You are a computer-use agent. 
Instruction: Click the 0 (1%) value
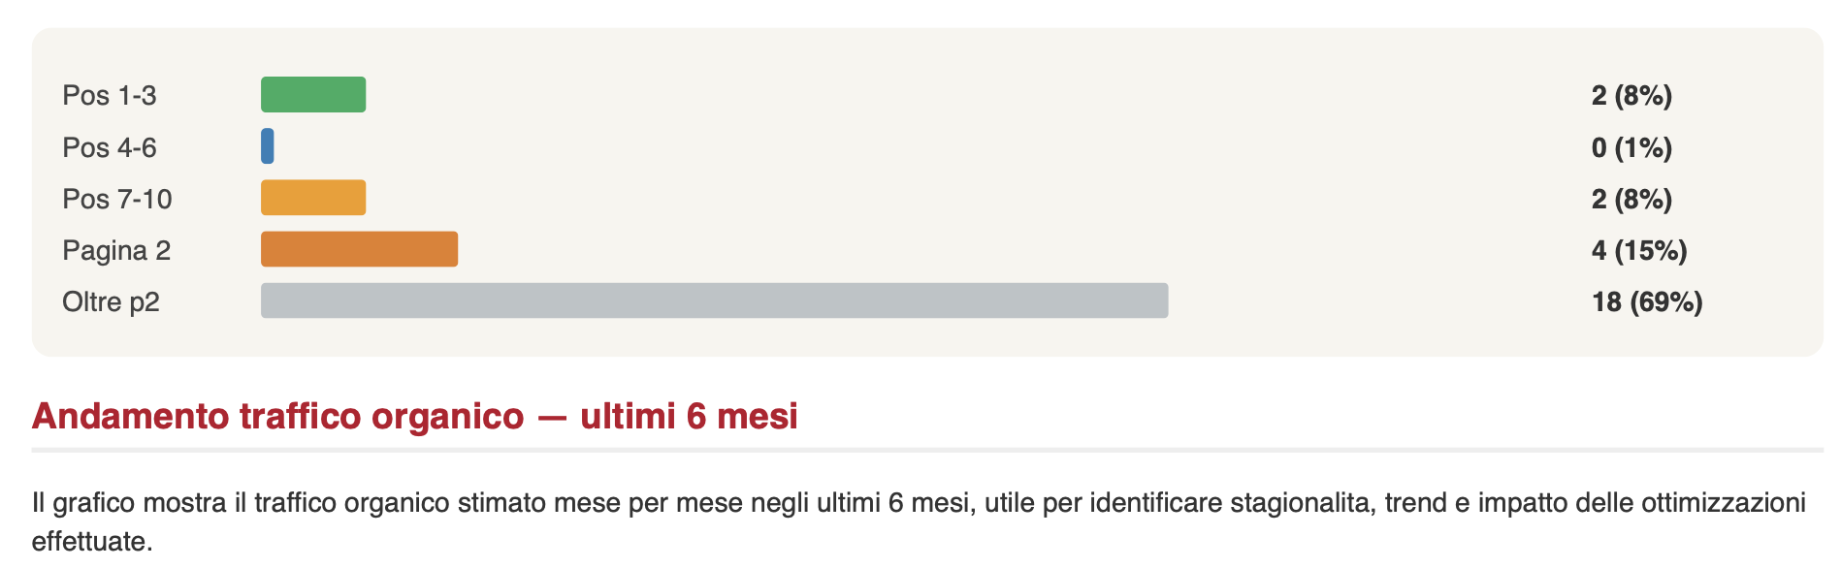(1631, 147)
